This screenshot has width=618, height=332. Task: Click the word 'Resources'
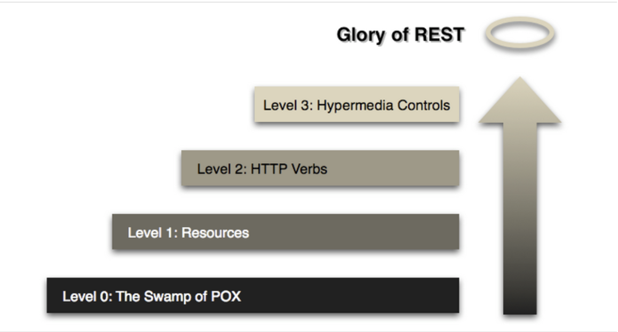tap(215, 233)
